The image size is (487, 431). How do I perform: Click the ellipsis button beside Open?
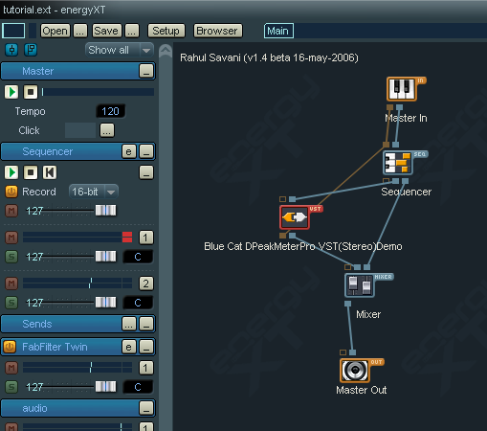tap(80, 31)
